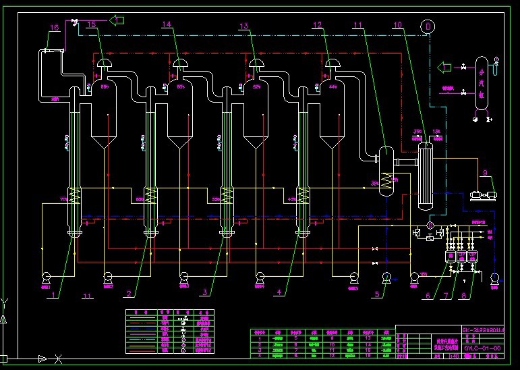Select the blue line sample in the legend

[141, 329]
